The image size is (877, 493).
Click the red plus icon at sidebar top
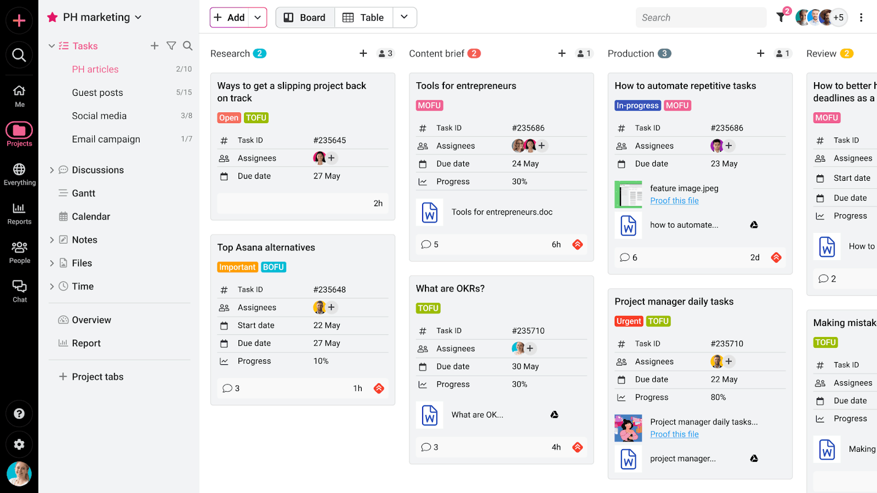[19, 20]
